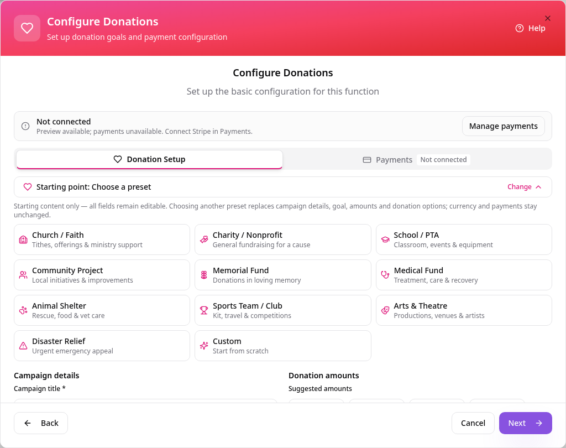
Task: Open Manage payments
Action: pyautogui.click(x=503, y=126)
